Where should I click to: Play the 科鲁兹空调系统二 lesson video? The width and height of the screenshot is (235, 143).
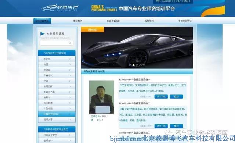tap(176, 126)
